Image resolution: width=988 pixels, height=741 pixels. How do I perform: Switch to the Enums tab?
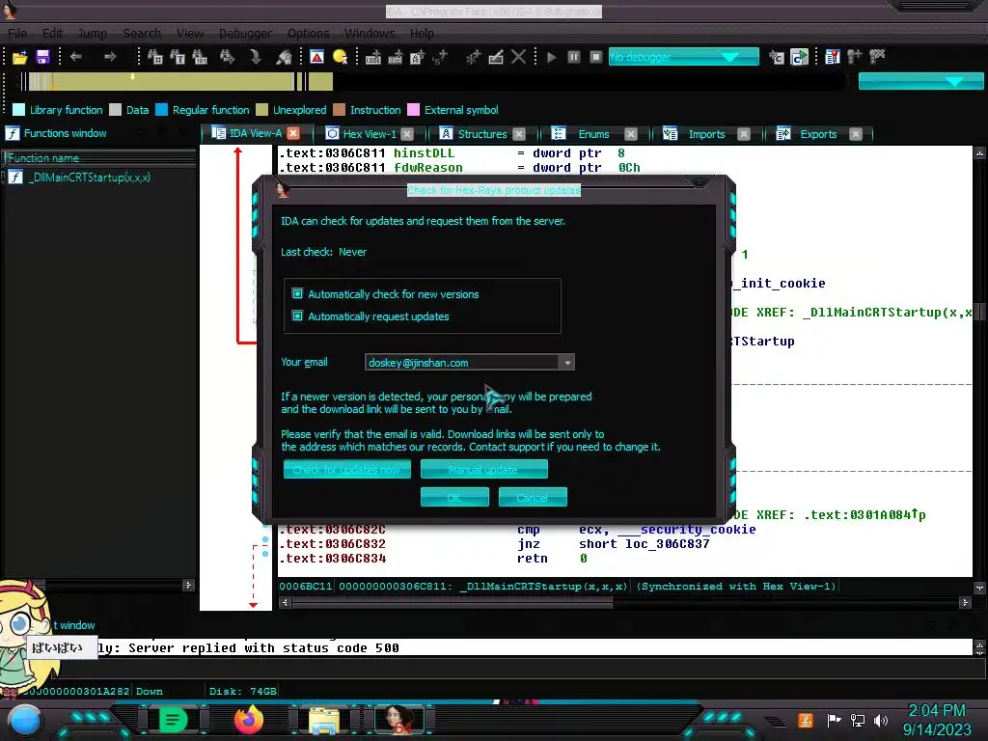593,134
